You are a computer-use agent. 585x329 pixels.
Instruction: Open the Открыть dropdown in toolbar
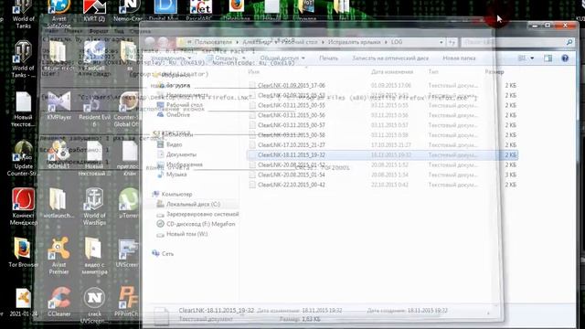pos(244,58)
